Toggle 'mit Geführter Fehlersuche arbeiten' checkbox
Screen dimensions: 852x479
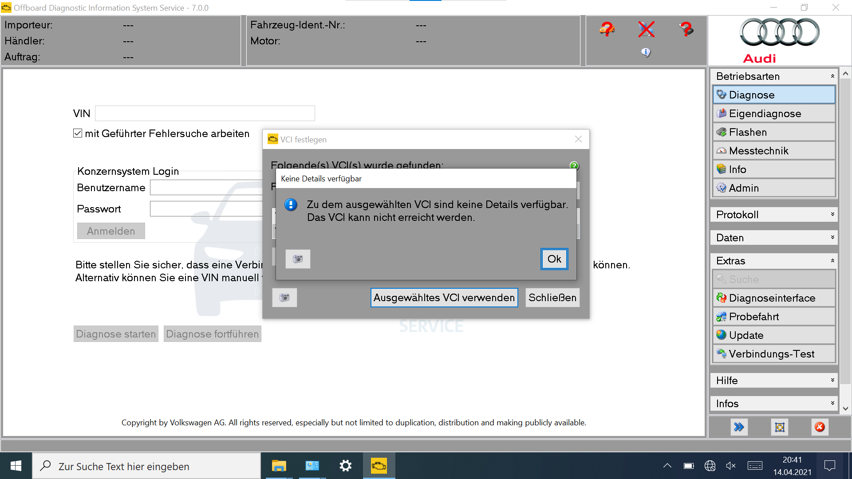click(x=77, y=133)
